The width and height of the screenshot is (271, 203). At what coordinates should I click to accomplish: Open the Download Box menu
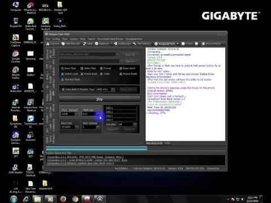(x=134, y=39)
